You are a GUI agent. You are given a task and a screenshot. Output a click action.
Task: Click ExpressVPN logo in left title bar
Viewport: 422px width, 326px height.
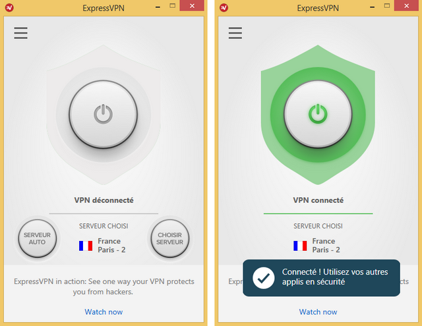click(x=9, y=7)
